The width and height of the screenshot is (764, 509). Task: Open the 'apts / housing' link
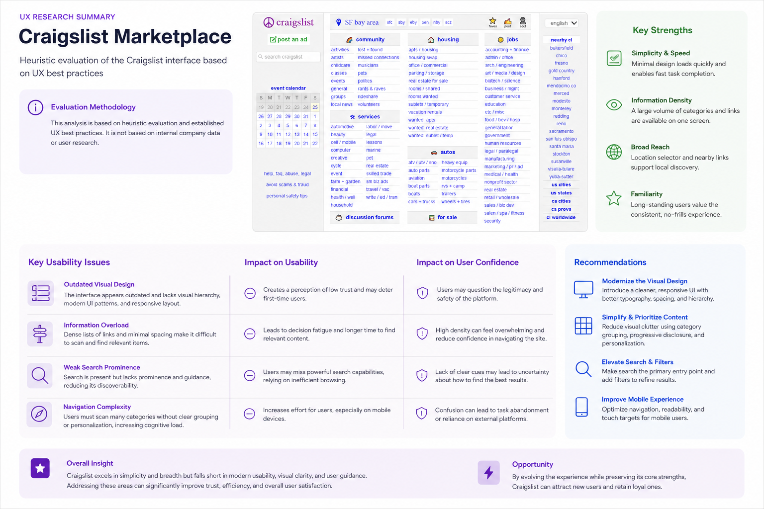(423, 50)
